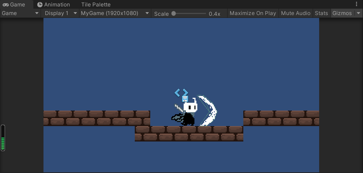Toggle Gizmos visibility
363x173 pixels.
pyautogui.click(x=342, y=13)
